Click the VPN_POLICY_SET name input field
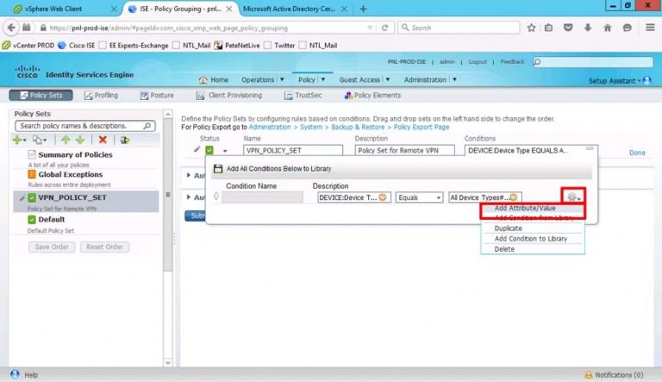 292,150
